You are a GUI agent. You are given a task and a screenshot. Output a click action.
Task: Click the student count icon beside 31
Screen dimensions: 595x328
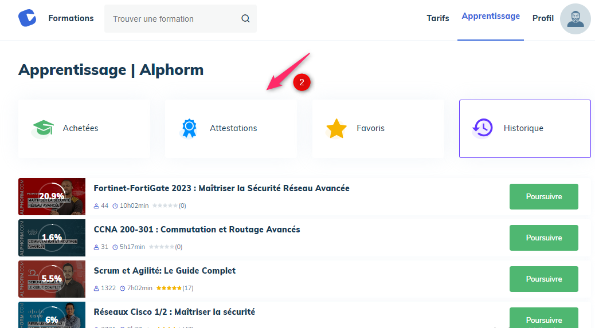(96, 247)
